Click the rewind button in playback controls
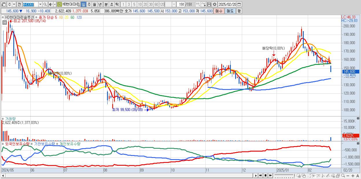Image resolution: width=361 pixels, height=179 pixels. (260, 176)
